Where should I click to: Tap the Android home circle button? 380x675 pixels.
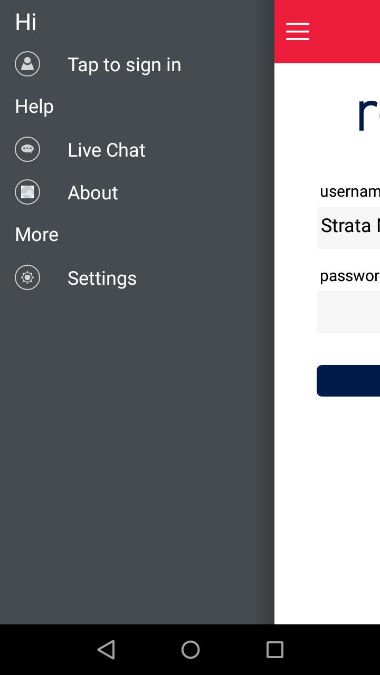click(x=190, y=650)
